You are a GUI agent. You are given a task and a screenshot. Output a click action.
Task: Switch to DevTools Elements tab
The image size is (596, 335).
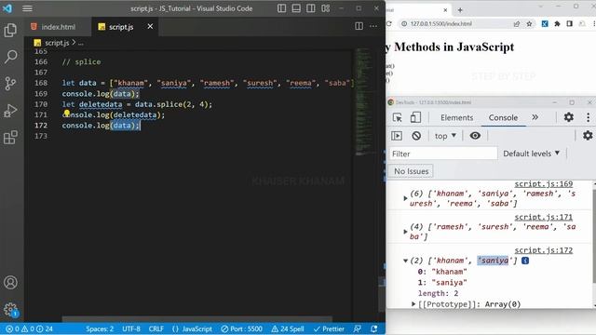[x=456, y=118]
